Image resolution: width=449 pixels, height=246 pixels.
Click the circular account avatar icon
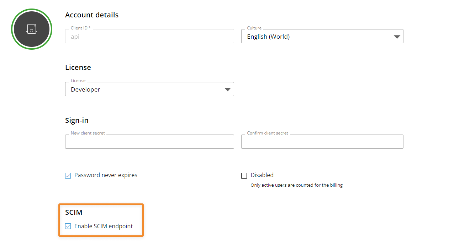point(31,29)
